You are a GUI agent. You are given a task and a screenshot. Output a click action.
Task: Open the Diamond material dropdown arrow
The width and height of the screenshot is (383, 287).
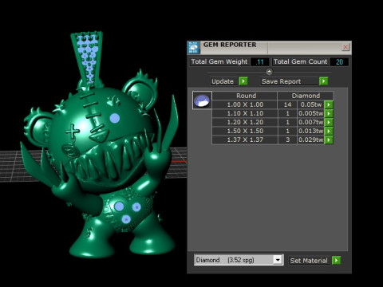tap(278, 260)
